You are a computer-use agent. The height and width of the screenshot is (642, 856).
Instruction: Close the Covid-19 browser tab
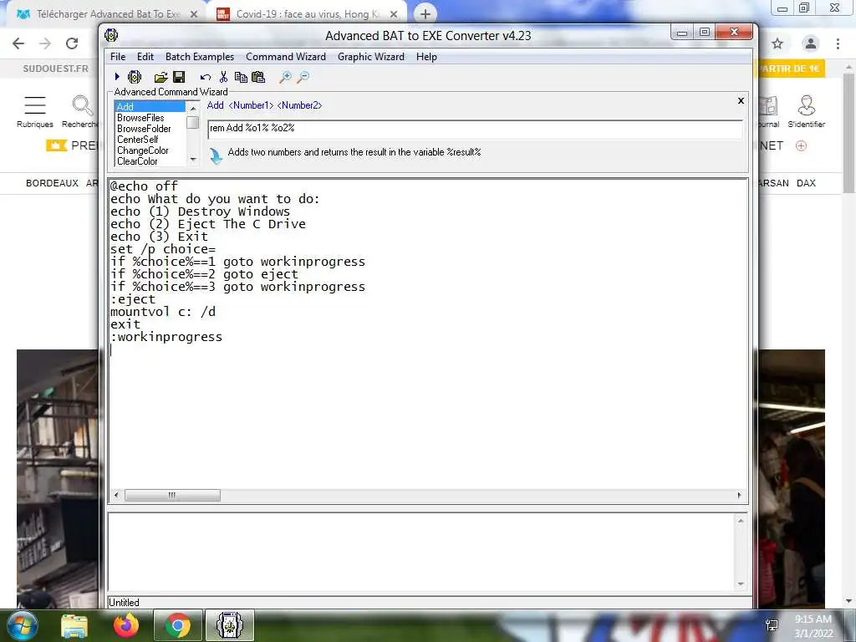point(394,15)
